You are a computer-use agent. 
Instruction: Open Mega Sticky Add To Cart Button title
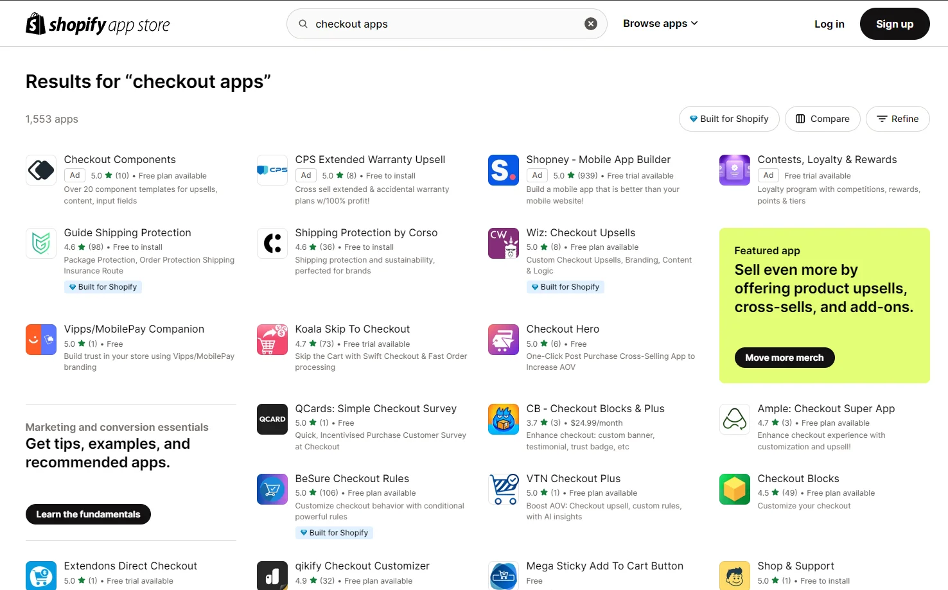[605, 566]
